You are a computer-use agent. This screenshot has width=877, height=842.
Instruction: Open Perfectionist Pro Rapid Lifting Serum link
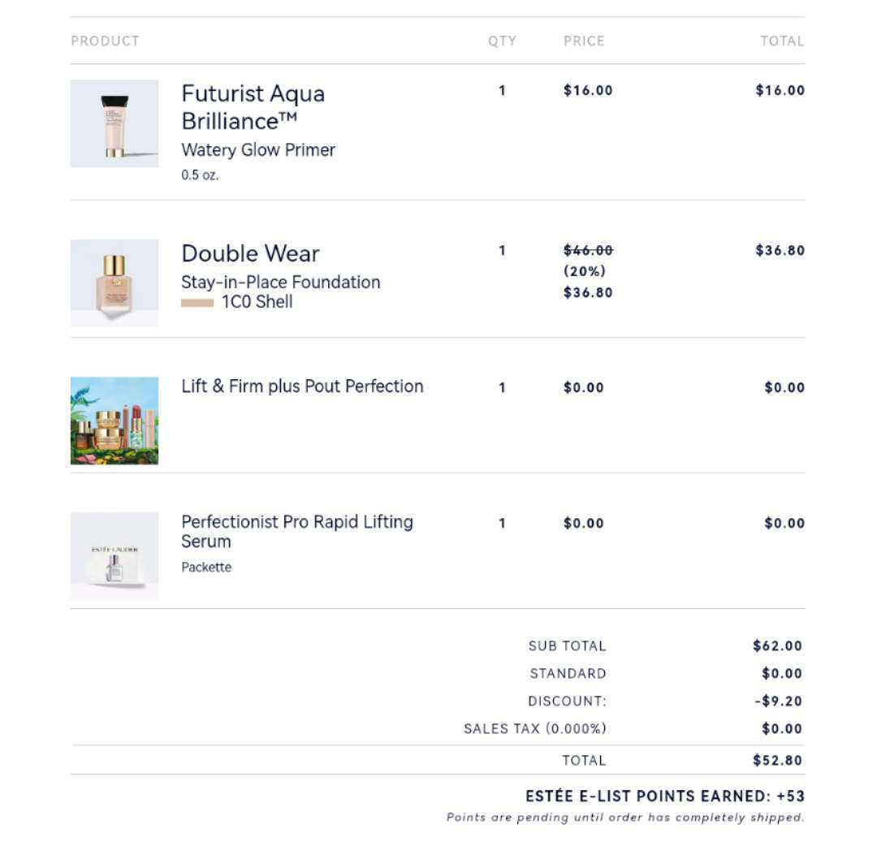point(297,531)
